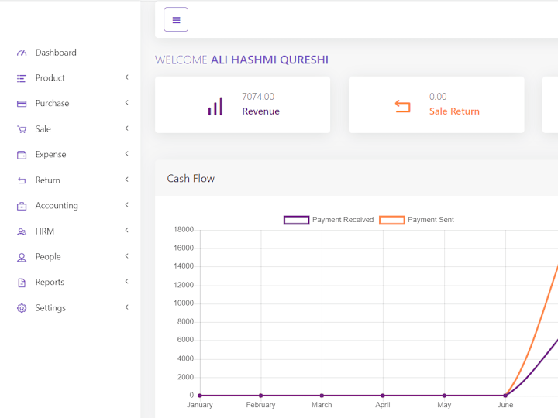The width and height of the screenshot is (558, 418).
Task: Click the Settings gear icon
Action: [22, 308]
